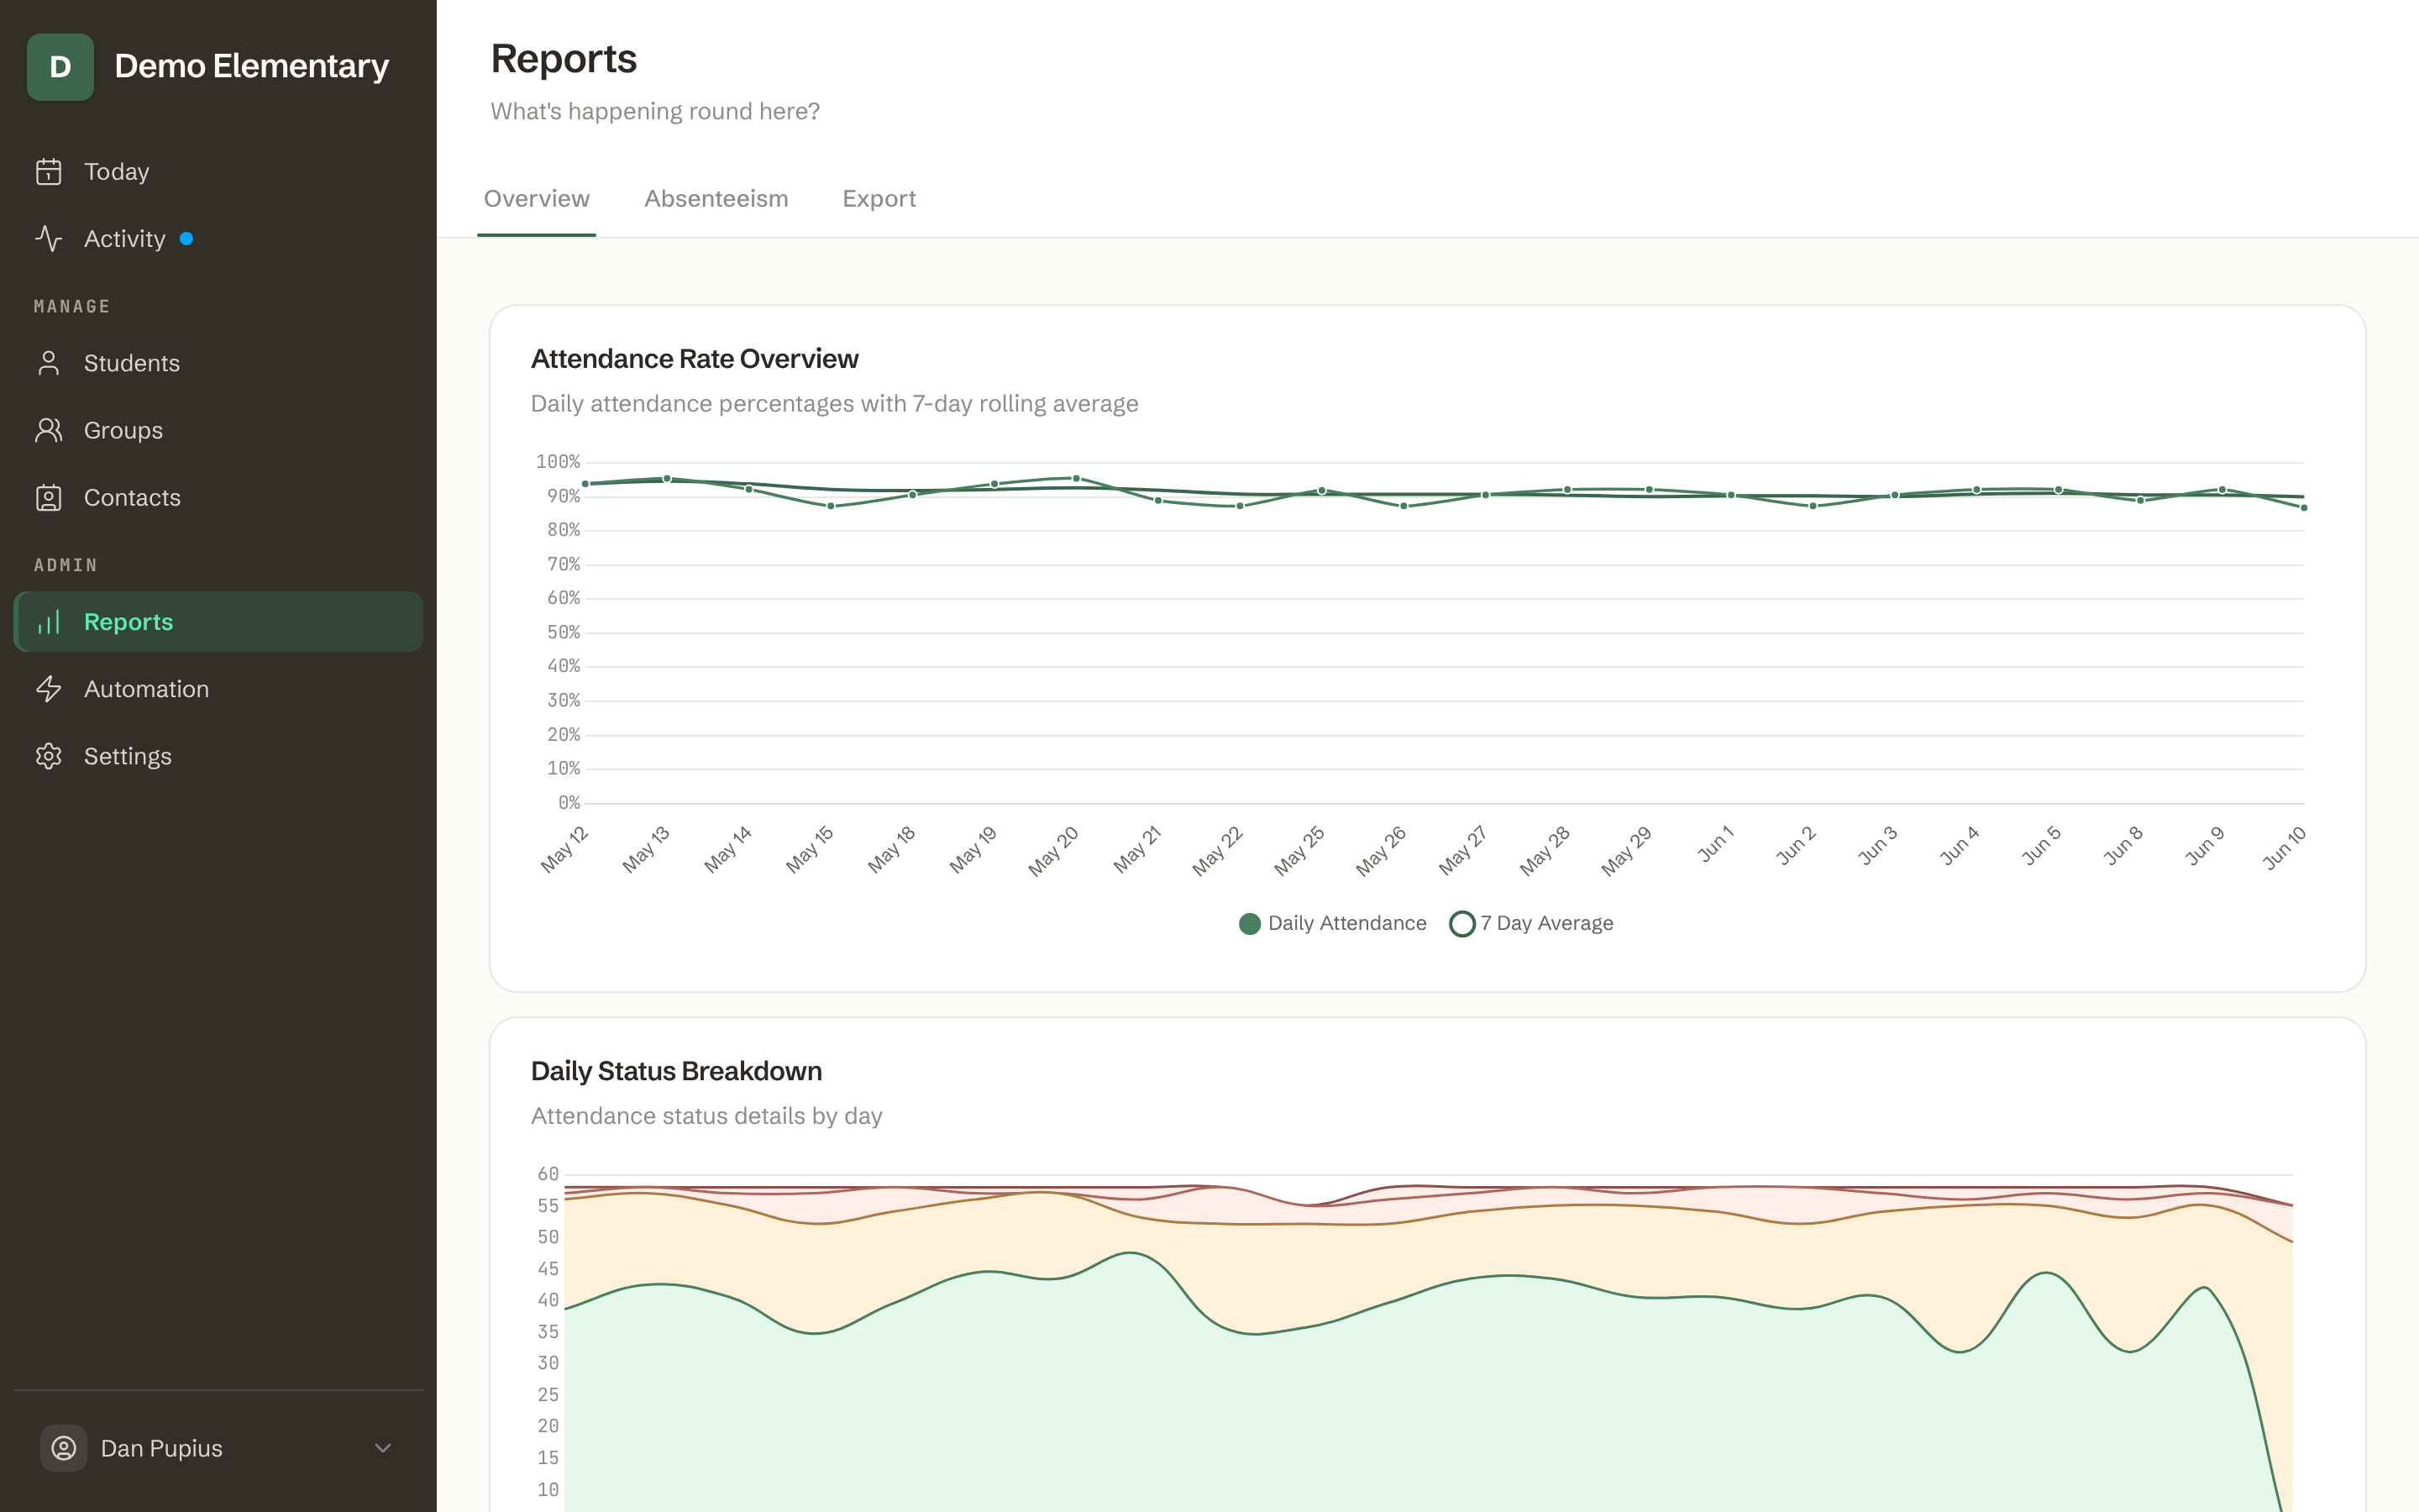
Task: Select the Overview tab
Action: click(537, 199)
